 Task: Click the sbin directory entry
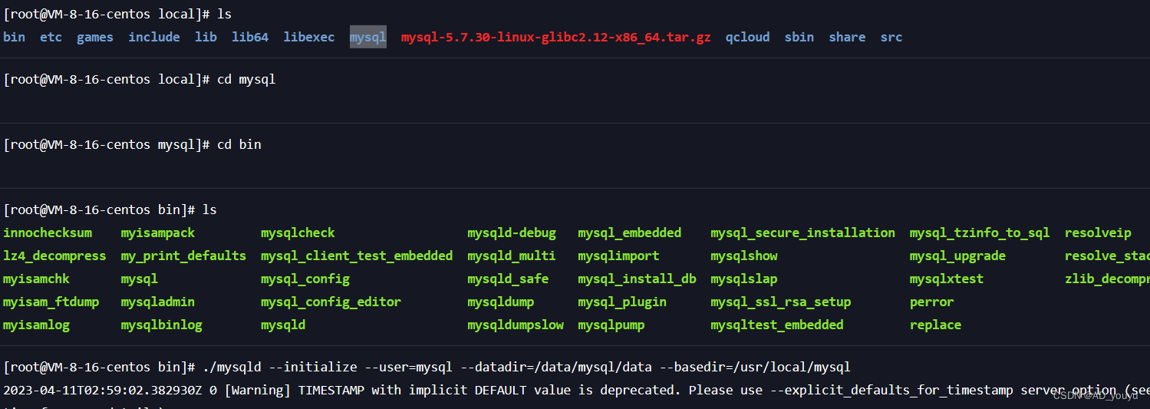799,37
